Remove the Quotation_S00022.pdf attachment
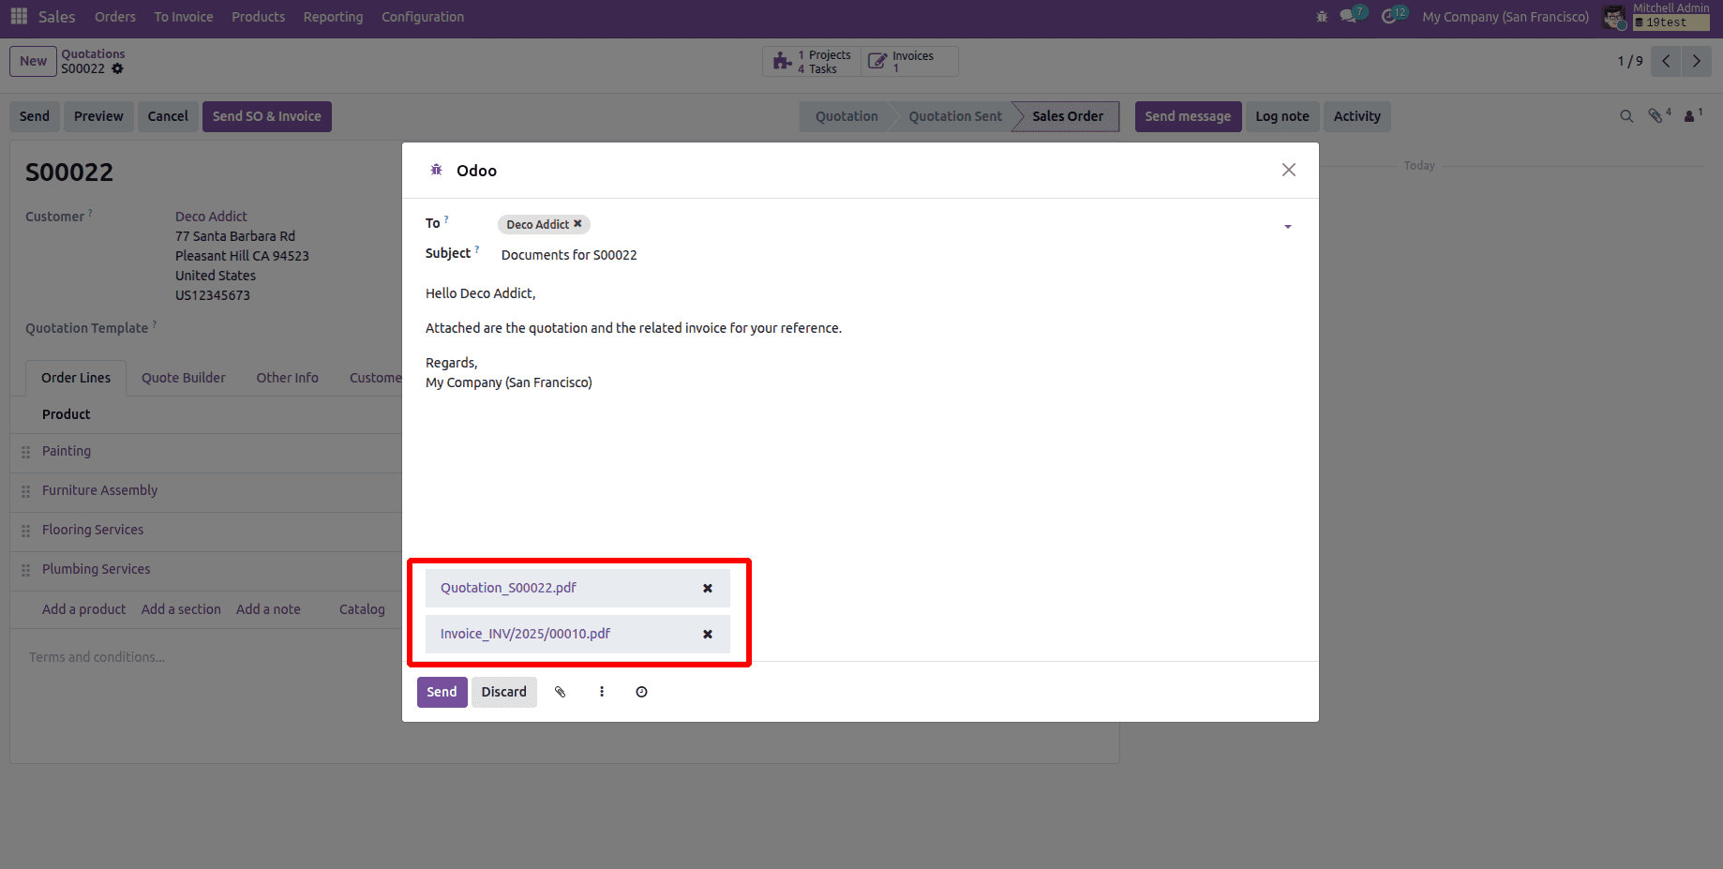This screenshot has width=1723, height=869. pos(707,588)
